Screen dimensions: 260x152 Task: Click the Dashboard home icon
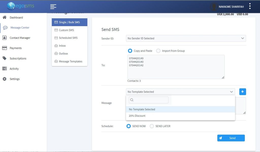(4, 18)
